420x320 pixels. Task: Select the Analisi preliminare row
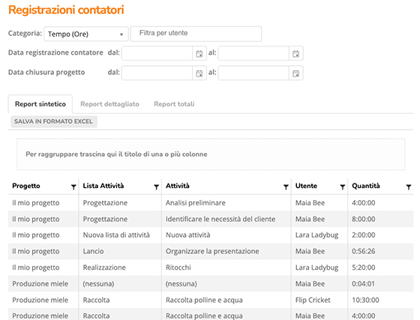click(x=211, y=203)
